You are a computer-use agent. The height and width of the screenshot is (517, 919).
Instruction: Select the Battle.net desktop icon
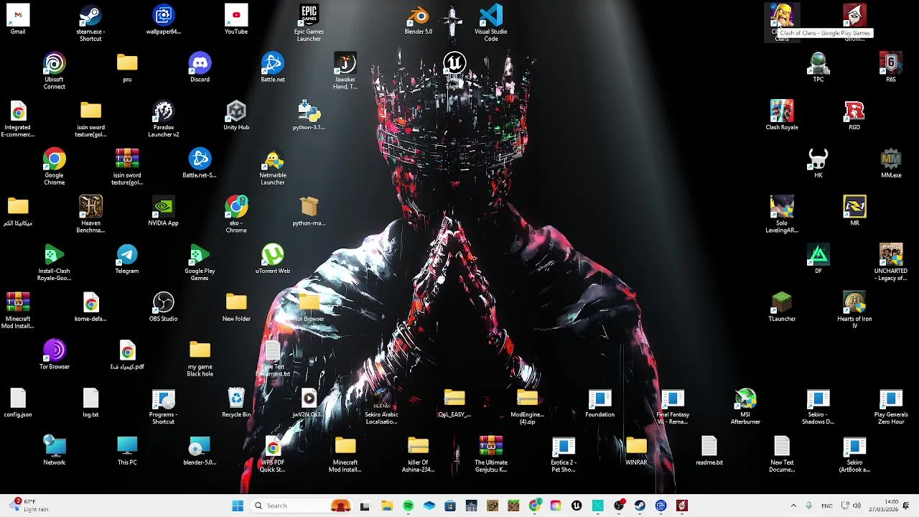pos(273,68)
